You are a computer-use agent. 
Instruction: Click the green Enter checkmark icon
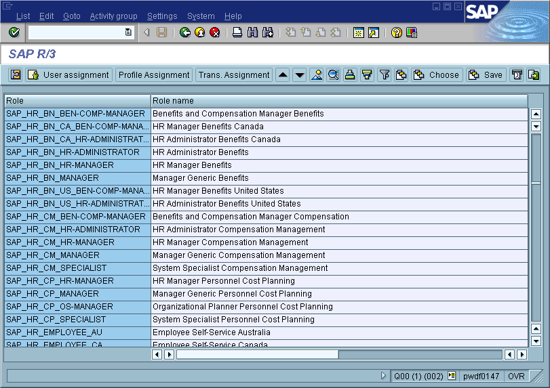pyautogui.click(x=14, y=33)
